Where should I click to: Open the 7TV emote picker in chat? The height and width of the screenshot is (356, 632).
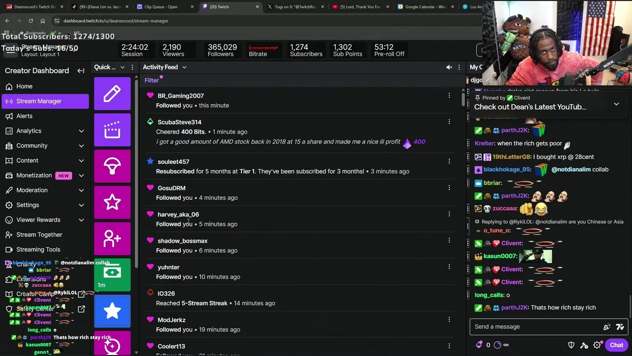[x=620, y=327]
